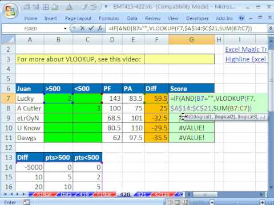Switch to Normal view button
Screen dimensions: 274x205
(x=170, y=202)
